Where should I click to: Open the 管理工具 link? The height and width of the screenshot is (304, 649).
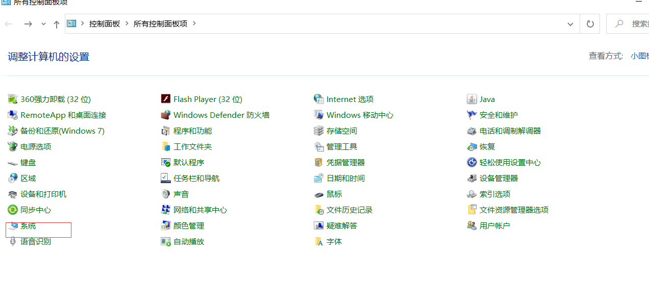click(342, 146)
